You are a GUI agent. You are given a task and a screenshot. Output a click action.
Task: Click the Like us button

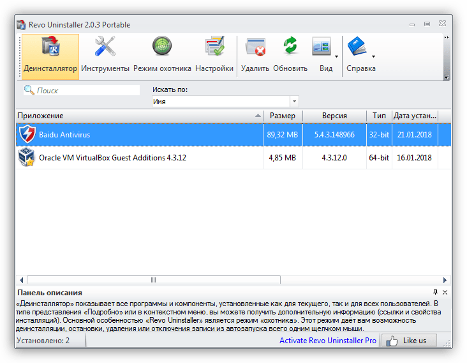click(409, 341)
